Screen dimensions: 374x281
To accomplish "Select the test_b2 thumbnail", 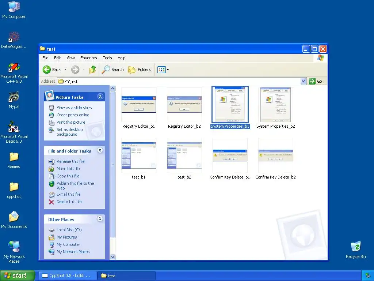I will (184, 156).
